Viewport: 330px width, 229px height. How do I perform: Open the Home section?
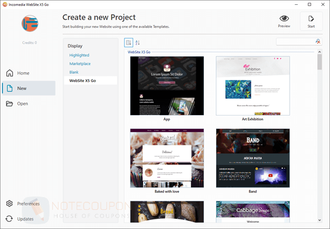click(29, 73)
